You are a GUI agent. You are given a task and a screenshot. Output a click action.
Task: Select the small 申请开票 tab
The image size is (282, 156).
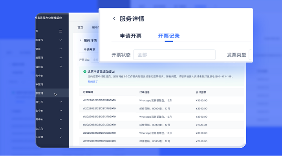pos(90,49)
